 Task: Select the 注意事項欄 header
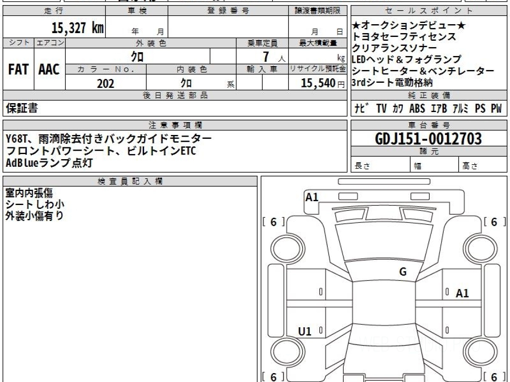tap(175, 125)
